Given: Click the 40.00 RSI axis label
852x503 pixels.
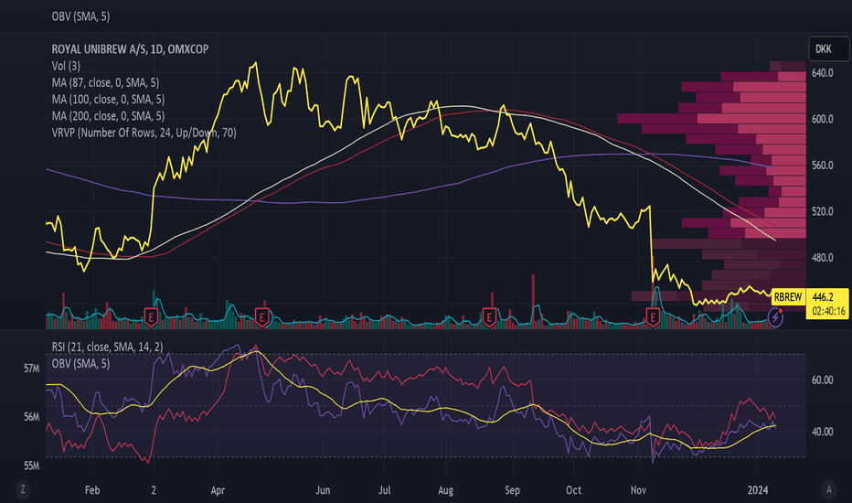Looking at the screenshot, I should (822, 432).
